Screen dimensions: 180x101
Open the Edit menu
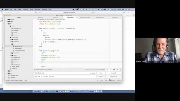(x=15, y=10)
